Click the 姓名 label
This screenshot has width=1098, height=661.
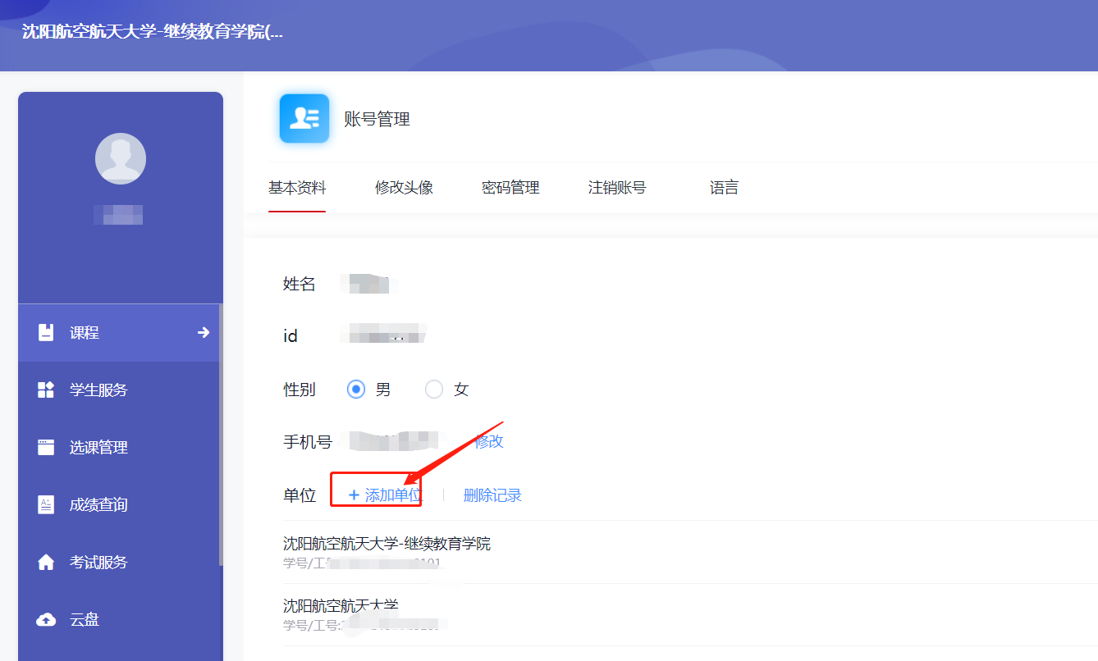pos(300,284)
